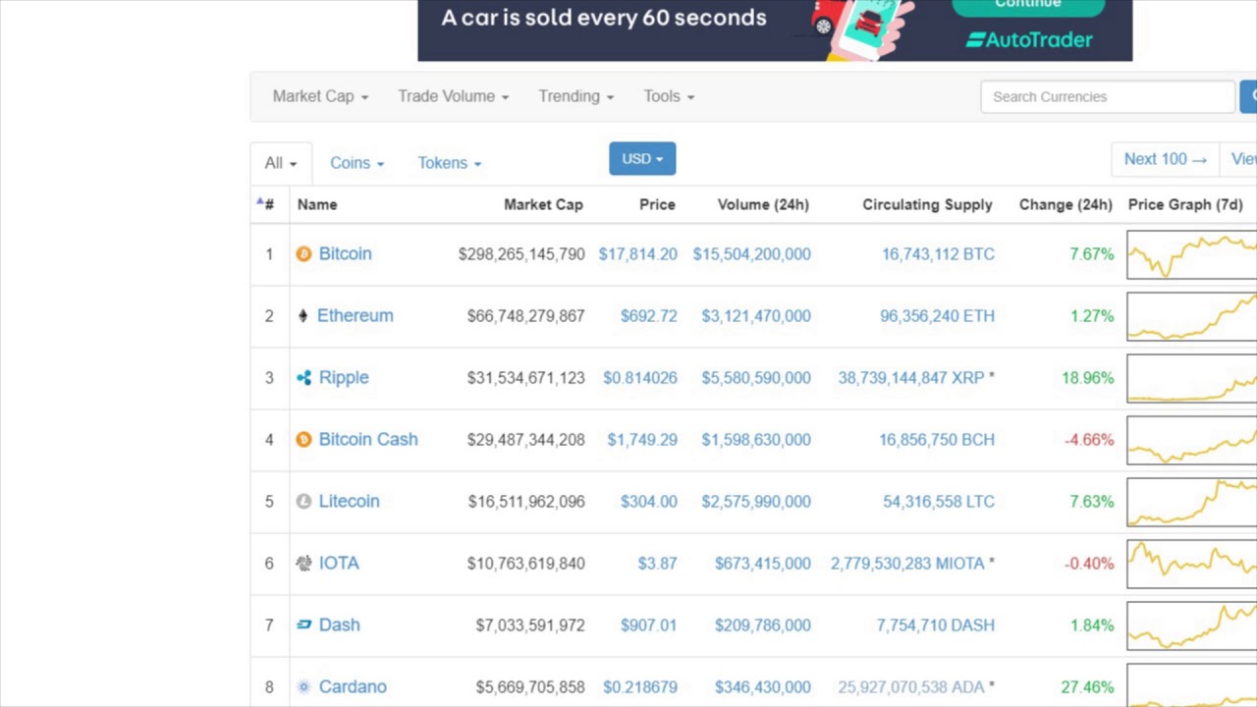Sort table by Circulating Supply header

(x=927, y=205)
